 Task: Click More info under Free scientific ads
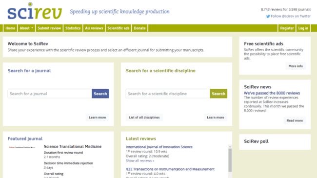[x=296, y=66]
